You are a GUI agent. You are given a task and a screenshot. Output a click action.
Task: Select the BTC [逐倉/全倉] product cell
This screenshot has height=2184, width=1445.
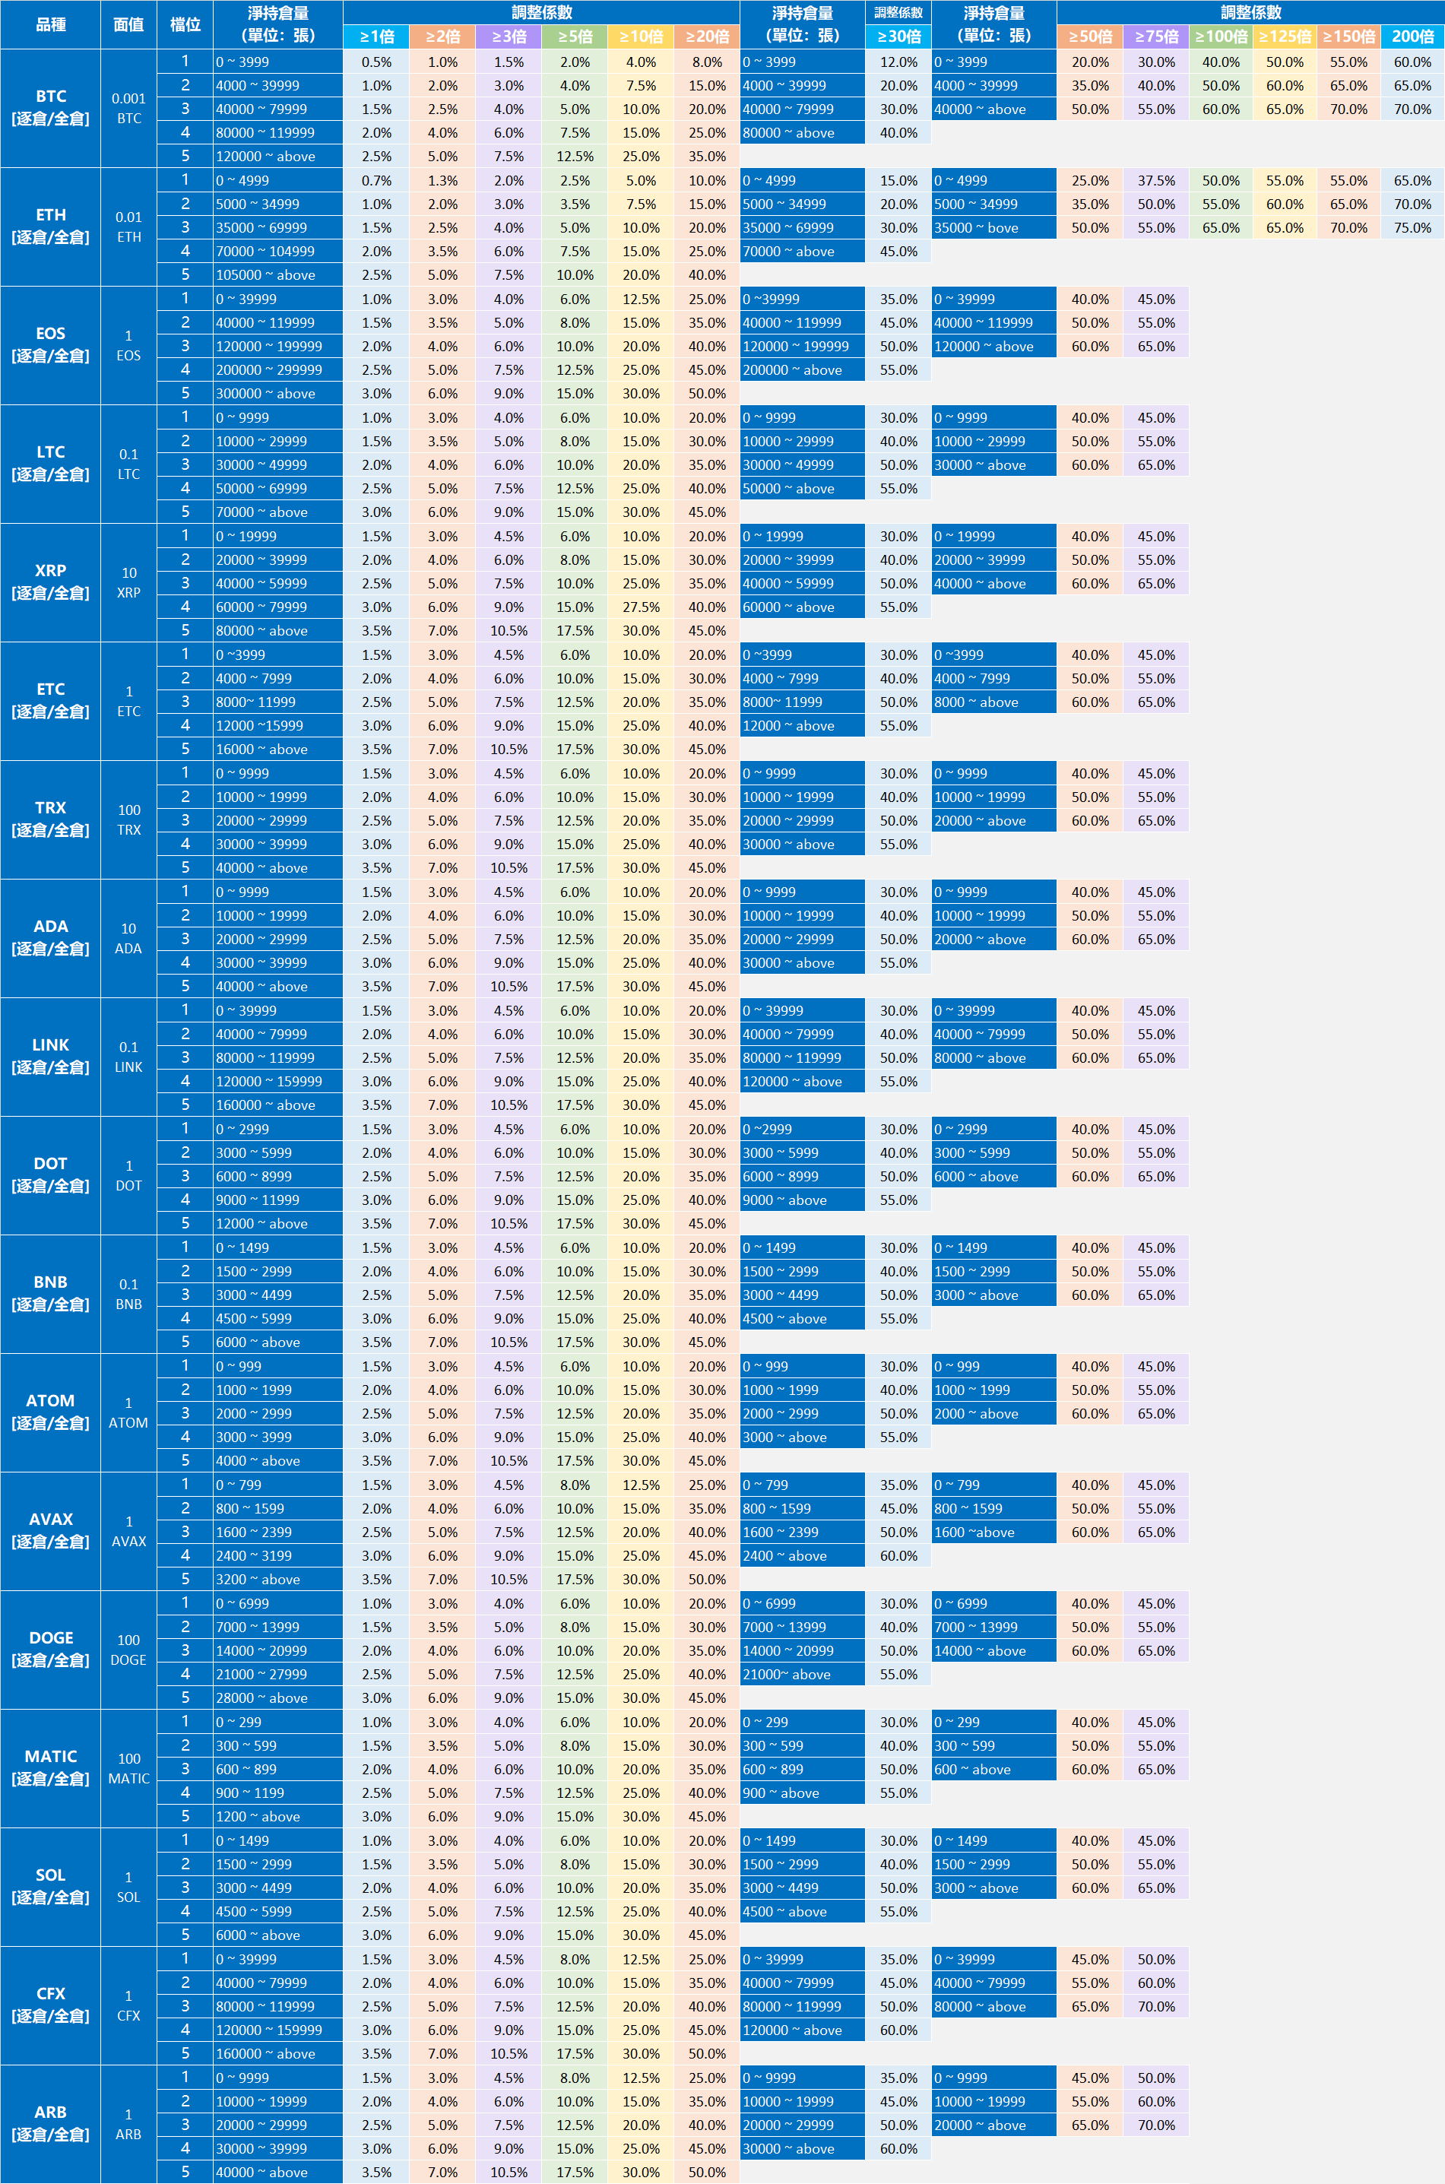tap(51, 108)
